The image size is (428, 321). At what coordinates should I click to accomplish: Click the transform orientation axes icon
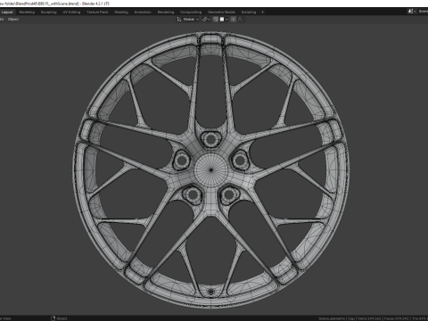(179, 20)
